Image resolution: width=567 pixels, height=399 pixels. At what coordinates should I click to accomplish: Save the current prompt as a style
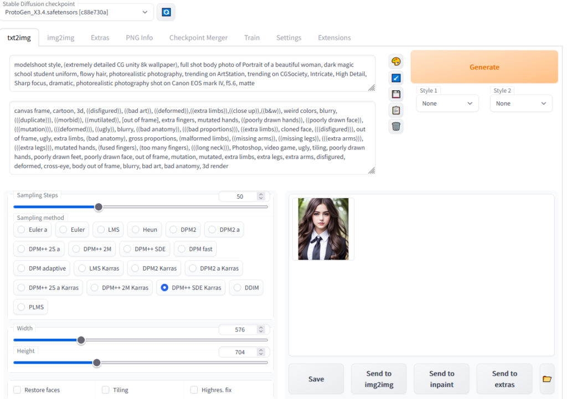(396, 94)
